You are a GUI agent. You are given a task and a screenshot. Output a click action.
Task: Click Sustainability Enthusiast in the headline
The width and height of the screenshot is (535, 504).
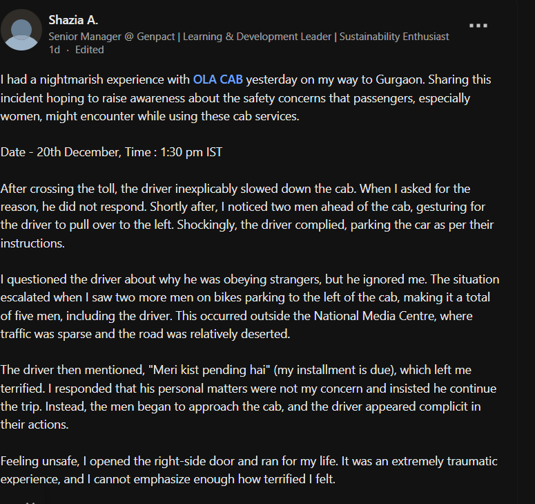tap(394, 37)
